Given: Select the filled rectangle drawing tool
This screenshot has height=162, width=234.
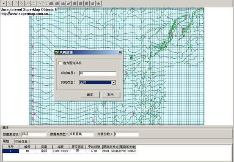Looking at the screenshot, I should [51, 3].
